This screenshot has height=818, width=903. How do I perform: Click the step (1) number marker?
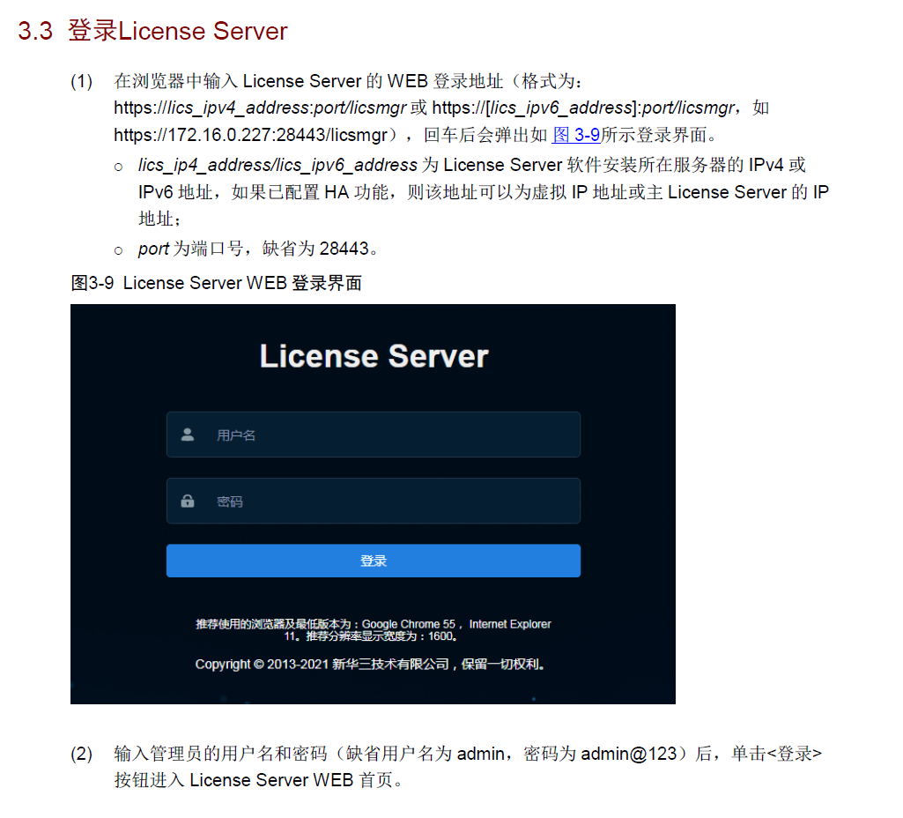[x=81, y=81]
